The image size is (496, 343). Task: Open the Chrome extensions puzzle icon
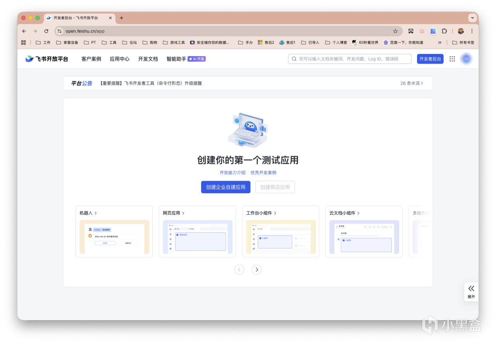pyautogui.click(x=444, y=31)
